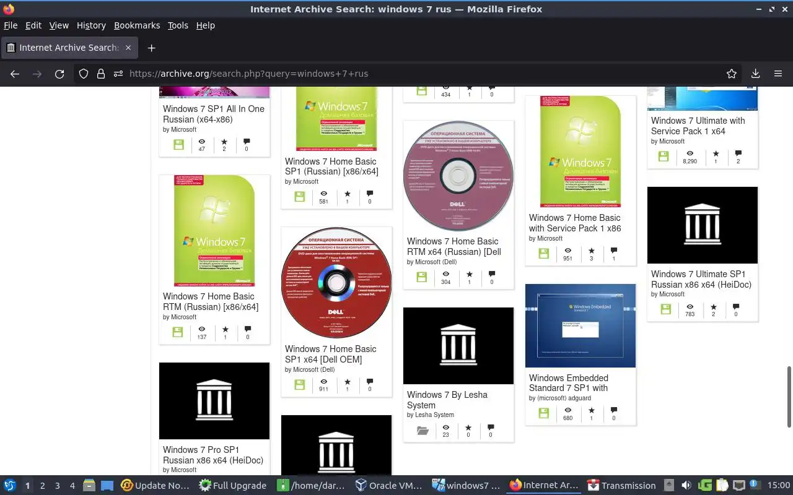Bookmark this page with the star icon
The height and width of the screenshot is (495, 793).
click(732, 74)
